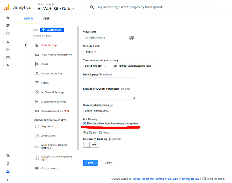232x183 pixels.
Task: Click the Exclude URL Query Parameters textarea
Action: [109, 96]
